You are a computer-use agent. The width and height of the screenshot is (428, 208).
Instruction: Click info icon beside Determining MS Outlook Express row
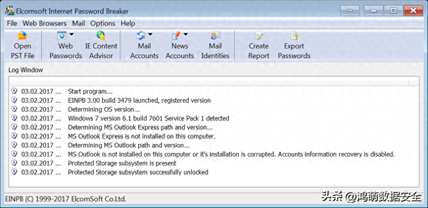click(14, 127)
